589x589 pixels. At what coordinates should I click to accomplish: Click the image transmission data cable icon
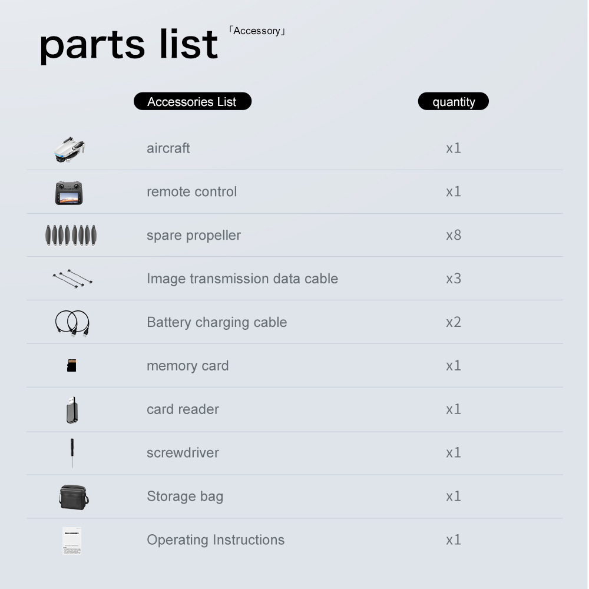tap(72, 278)
